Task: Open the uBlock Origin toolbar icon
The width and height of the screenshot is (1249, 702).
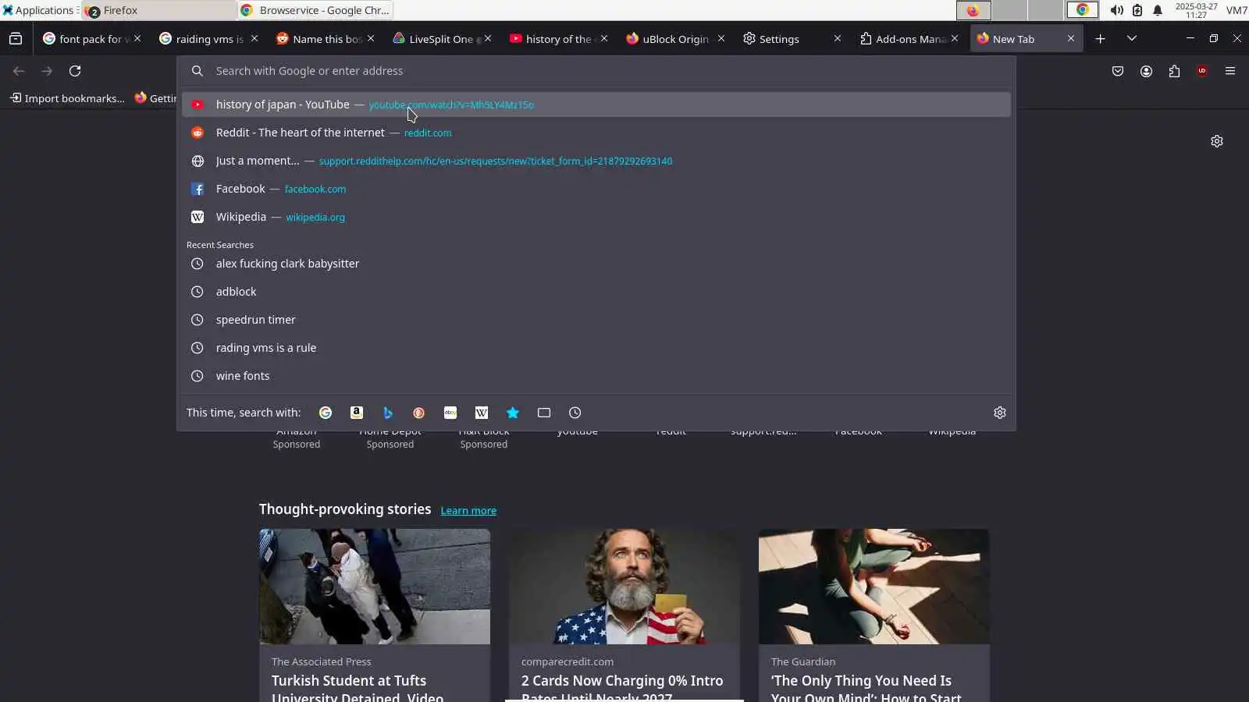Action: (1202, 71)
